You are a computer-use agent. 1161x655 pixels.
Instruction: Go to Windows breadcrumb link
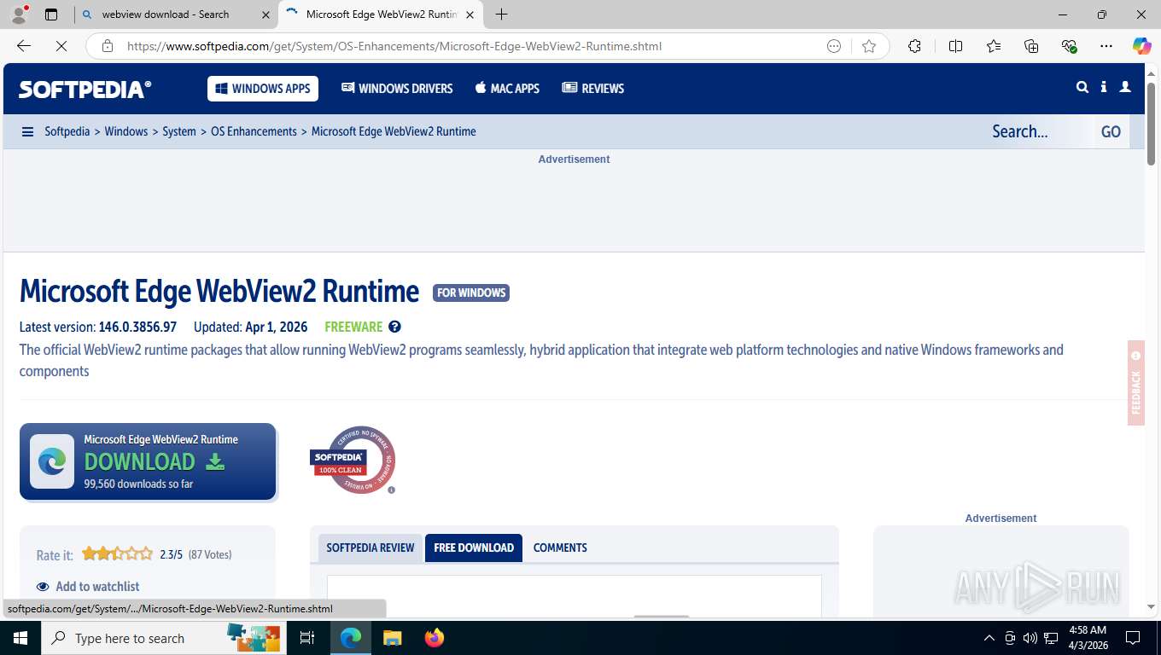(126, 131)
